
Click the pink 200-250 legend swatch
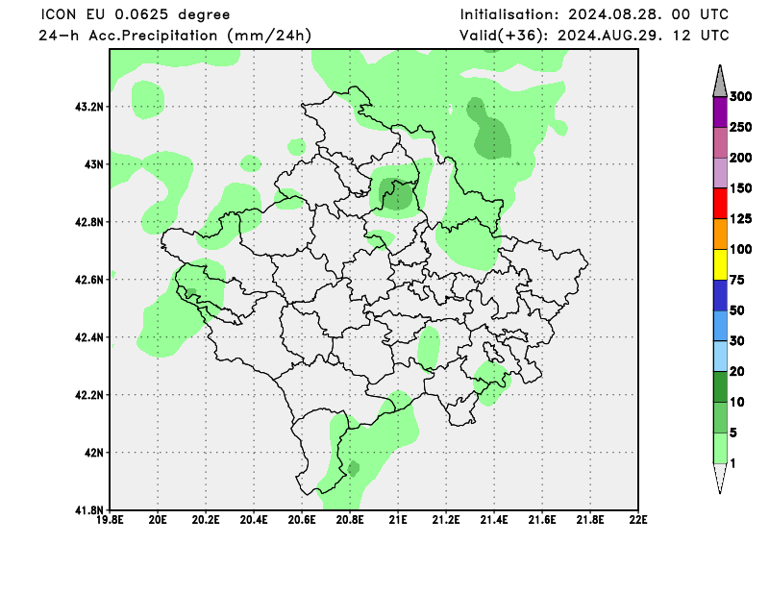pos(720,143)
